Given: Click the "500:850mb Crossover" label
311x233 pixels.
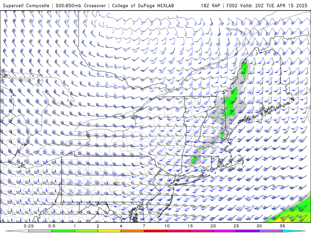Looking at the screenshot, I should [81, 5].
